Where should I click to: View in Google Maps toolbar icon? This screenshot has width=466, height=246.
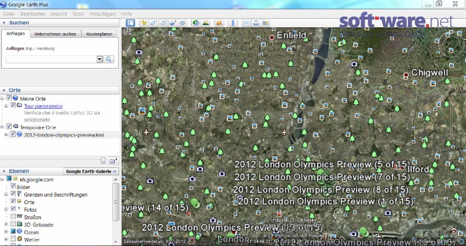(x=266, y=23)
